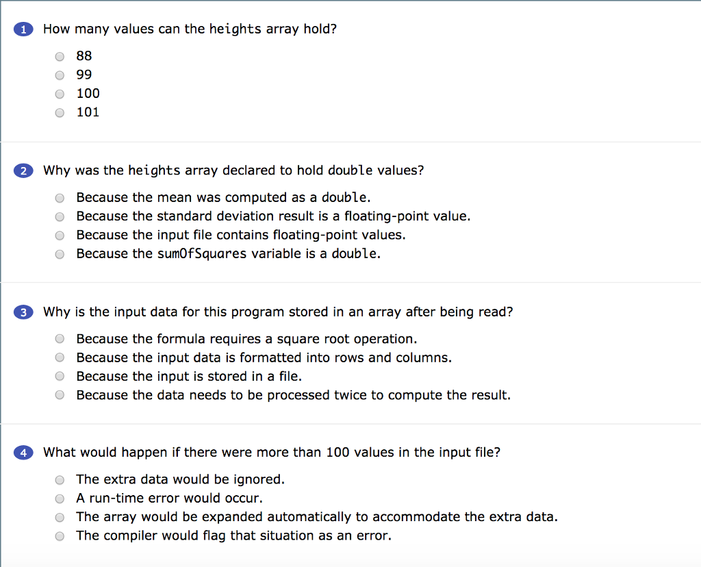Image resolution: width=701 pixels, height=567 pixels.
Task: Select 'Because the input file contains floating-point values'
Action: [x=60, y=235]
